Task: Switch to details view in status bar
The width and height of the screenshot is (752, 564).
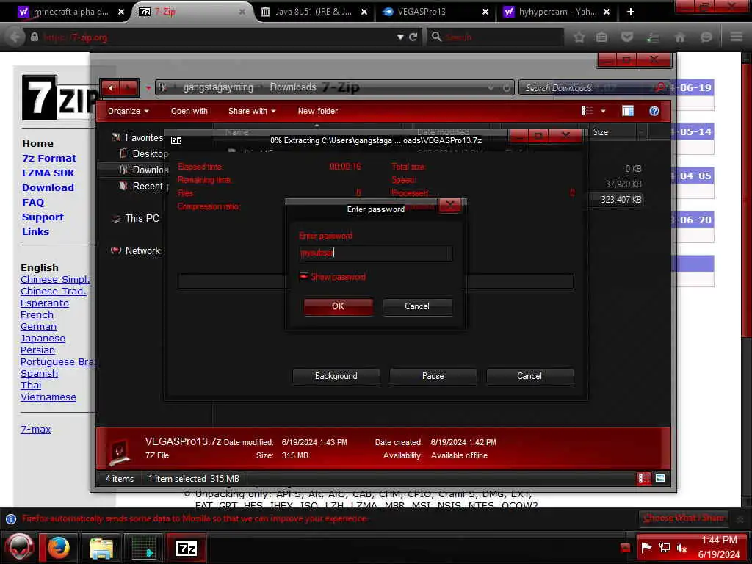Action: (x=643, y=478)
